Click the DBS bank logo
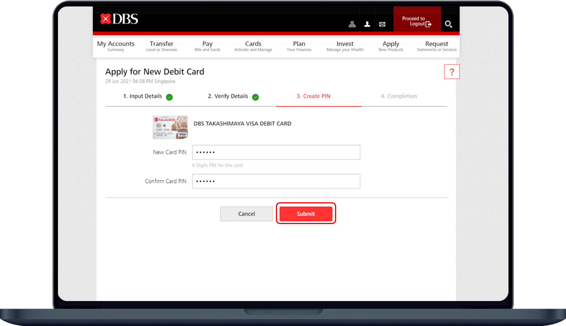Image resolution: width=566 pixels, height=326 pixels. point(119,19)
